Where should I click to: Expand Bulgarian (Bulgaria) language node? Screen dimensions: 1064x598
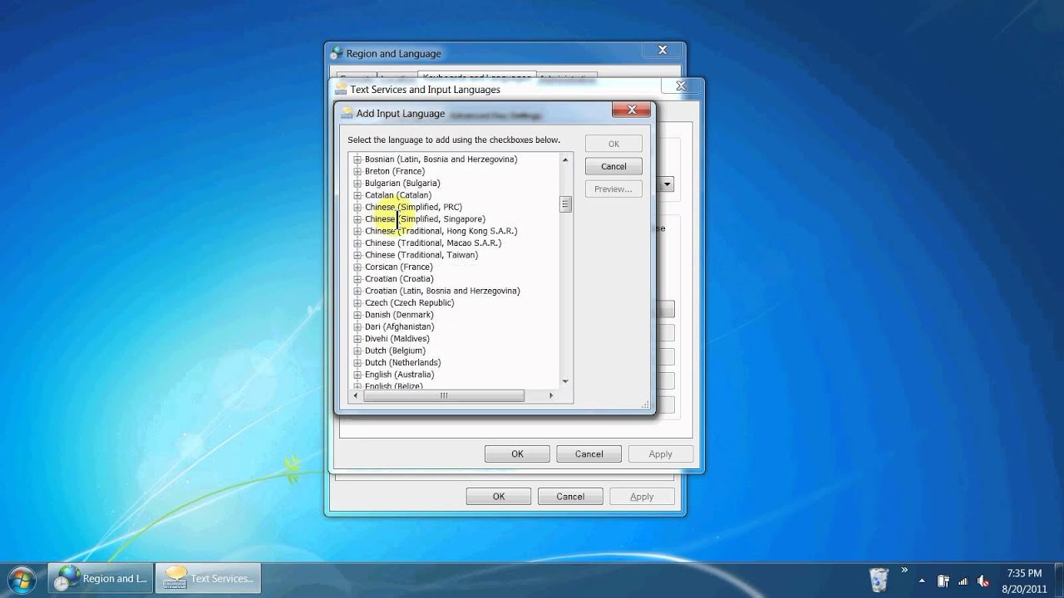(357, 184)
